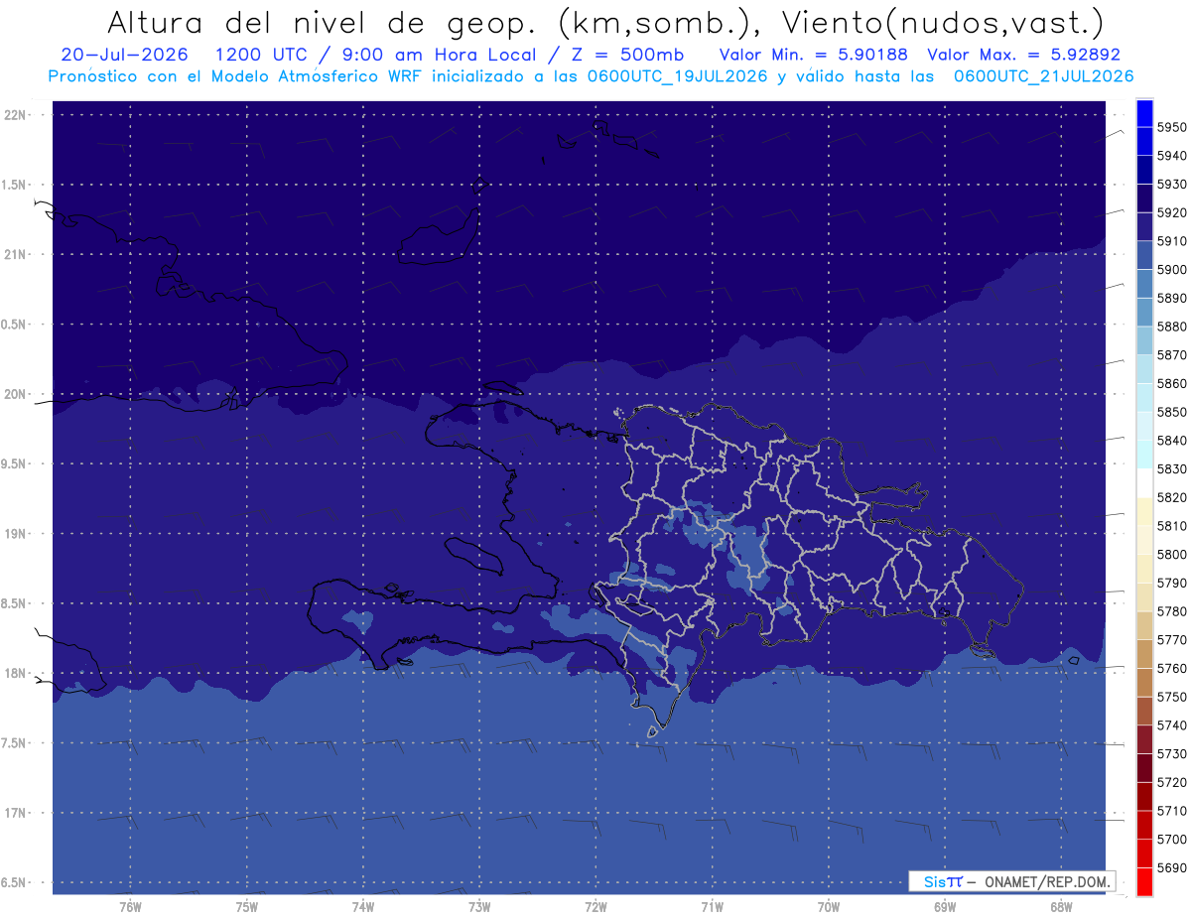The height and width of the screenshot is (920, 1191).
Task: Click the '18N' latitude label
Action: click(16, 674)
